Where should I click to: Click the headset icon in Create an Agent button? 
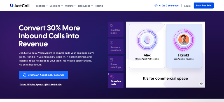tap(24, 75)
